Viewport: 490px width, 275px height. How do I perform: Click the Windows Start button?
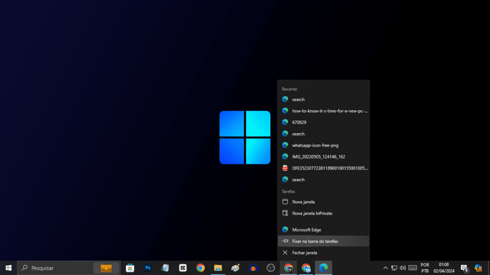coord(7,268)
